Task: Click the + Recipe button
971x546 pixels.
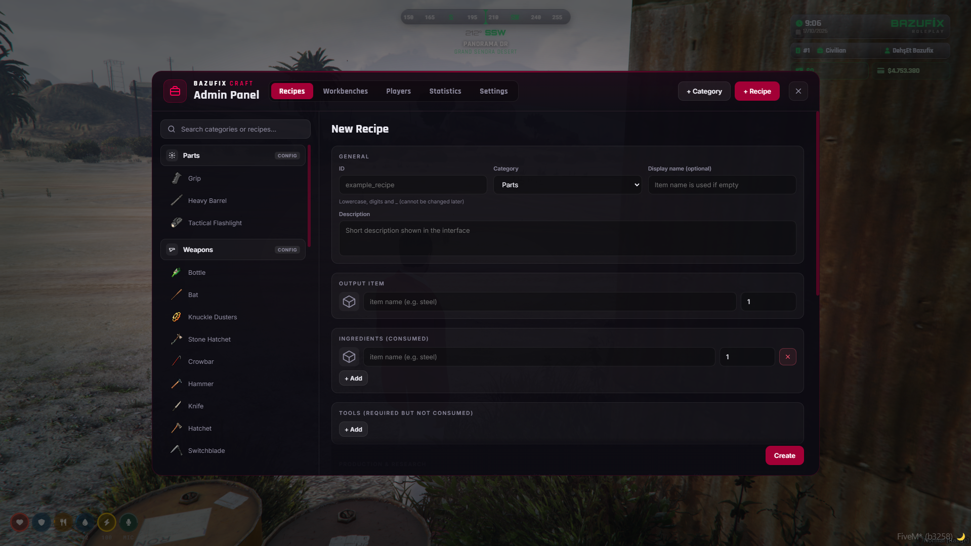Action: (757, 91)
